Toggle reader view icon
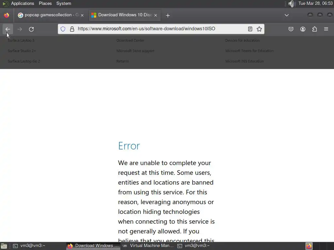Viewport: 334px width, 250px height. click(250, 29)
